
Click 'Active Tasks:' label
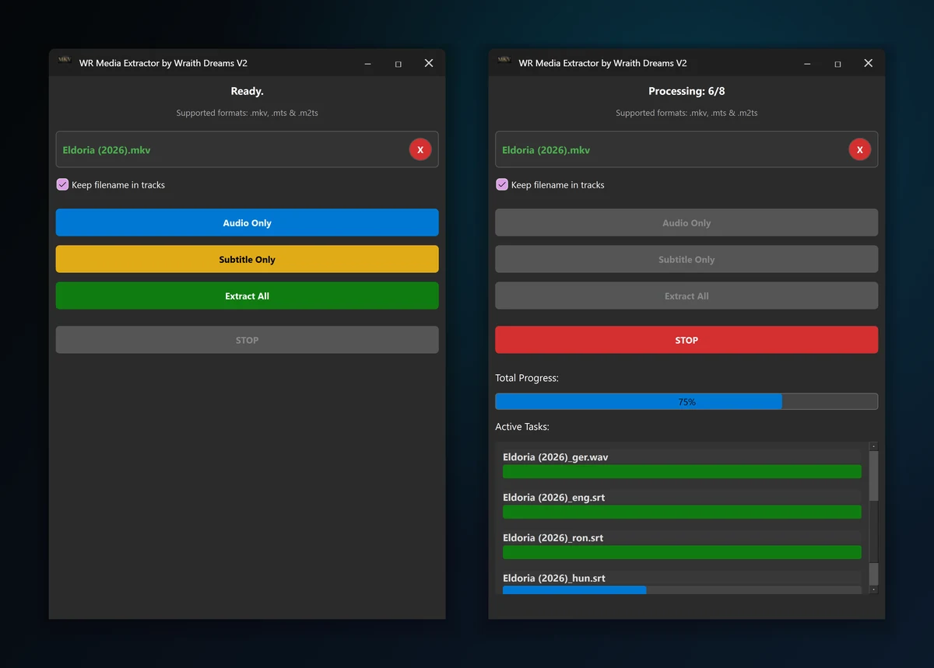tap(522, 427)
